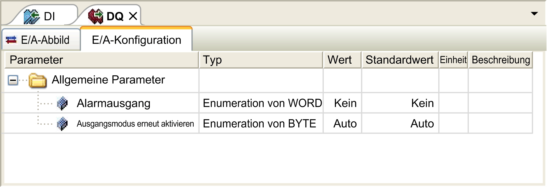This screenshot has width=547, height=187.
Task: Open the tab list dropdown arrow
Action: (x=534, y=14)
